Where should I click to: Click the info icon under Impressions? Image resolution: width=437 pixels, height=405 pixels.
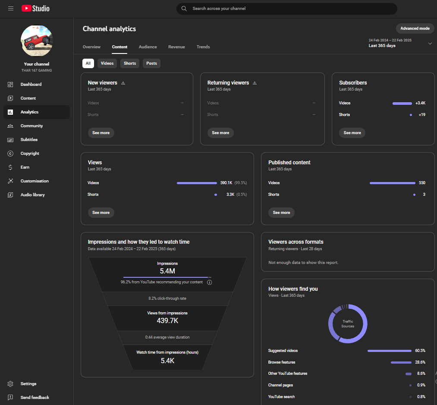click(x=210, y=283)
